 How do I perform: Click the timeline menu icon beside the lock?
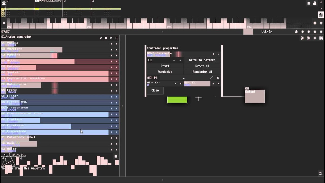coord(309,3)
